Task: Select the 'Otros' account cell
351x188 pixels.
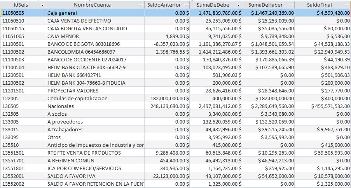Action: pos(95,137)
